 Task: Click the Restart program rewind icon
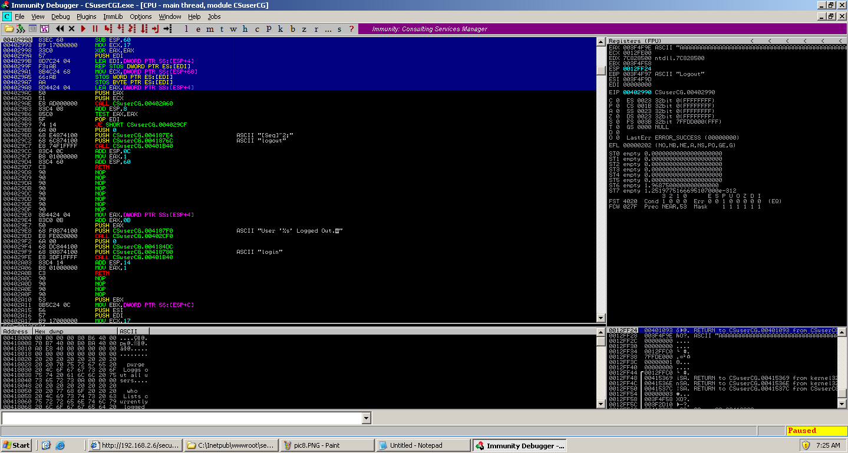click(60, 28)
